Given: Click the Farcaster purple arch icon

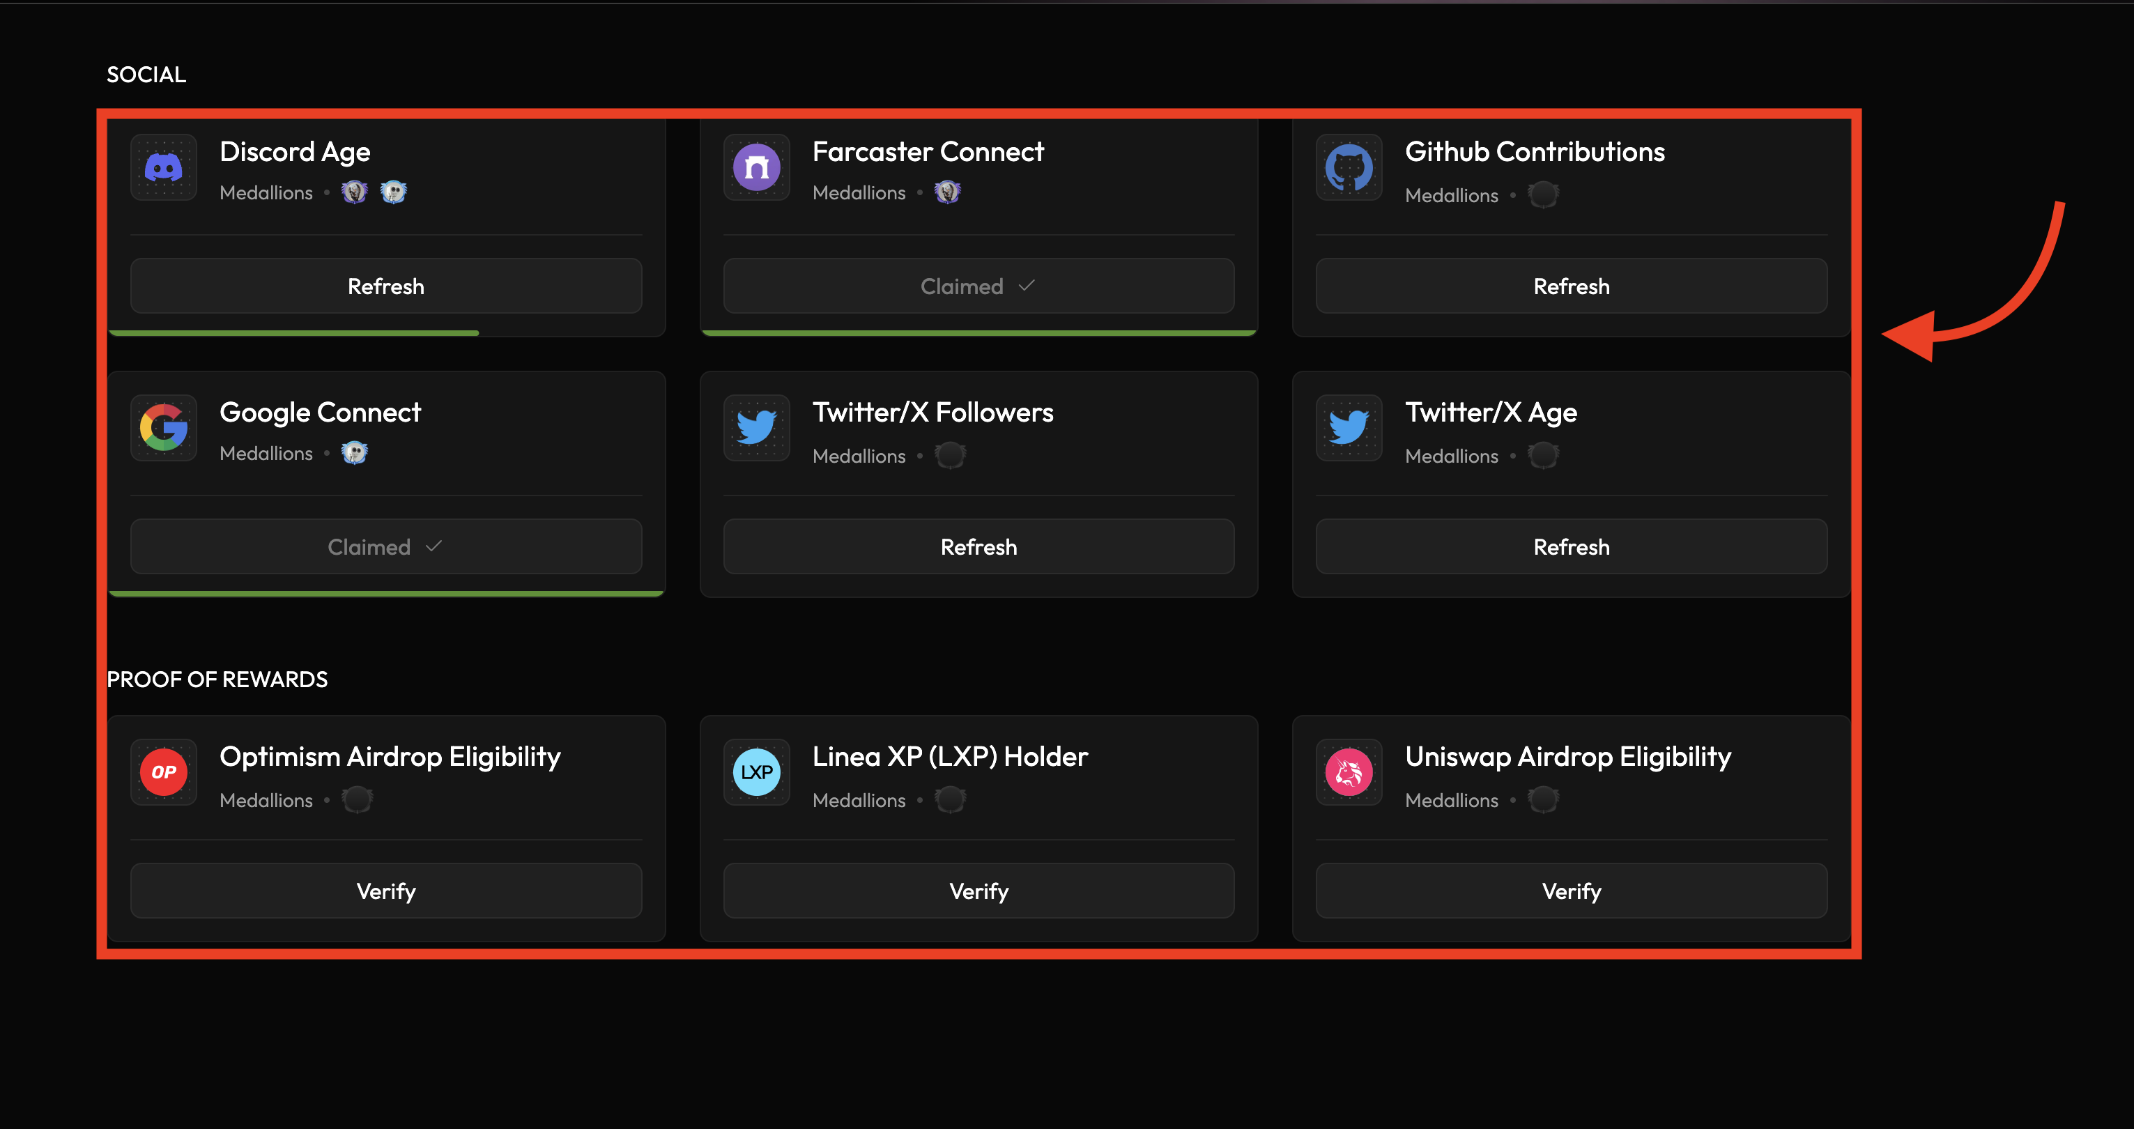Looking at the screenshot, I should point(756,168).
